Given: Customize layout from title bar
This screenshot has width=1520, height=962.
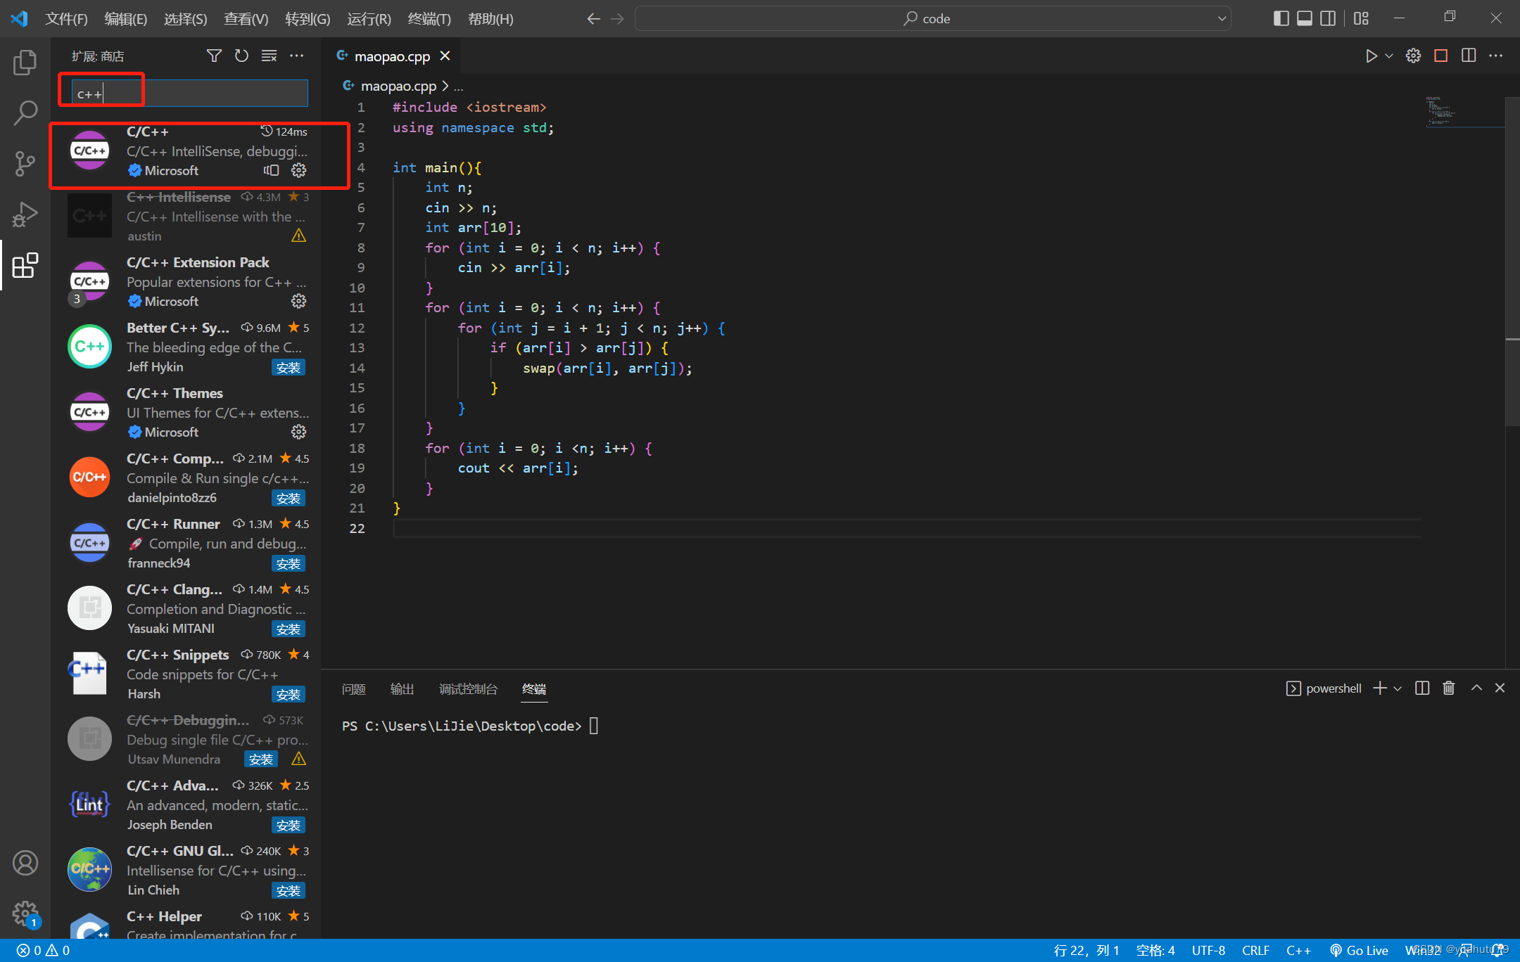Looking at the screenshot, I should tap(1361, 18).
